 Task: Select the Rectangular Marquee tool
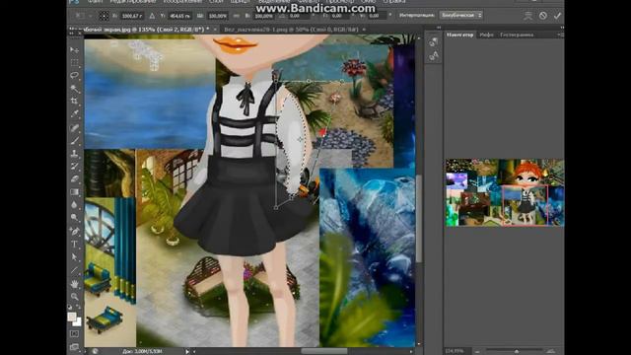point(75,63)
